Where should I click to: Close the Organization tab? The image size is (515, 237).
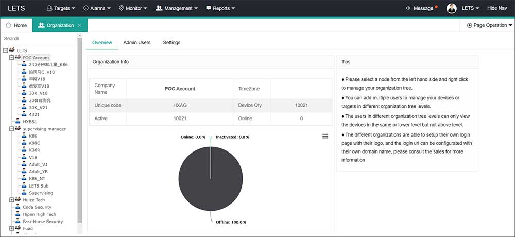(79, 25)
